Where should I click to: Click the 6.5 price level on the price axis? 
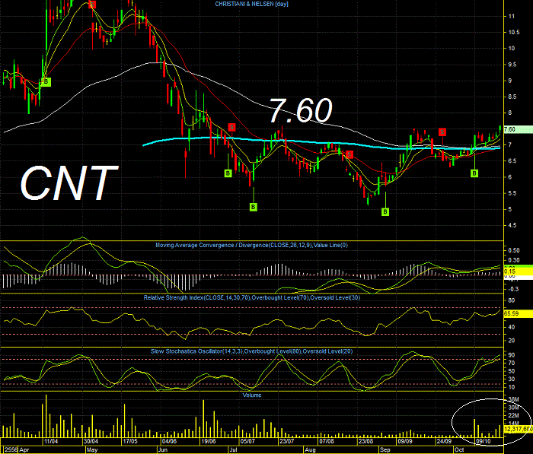tap(512, 161)
